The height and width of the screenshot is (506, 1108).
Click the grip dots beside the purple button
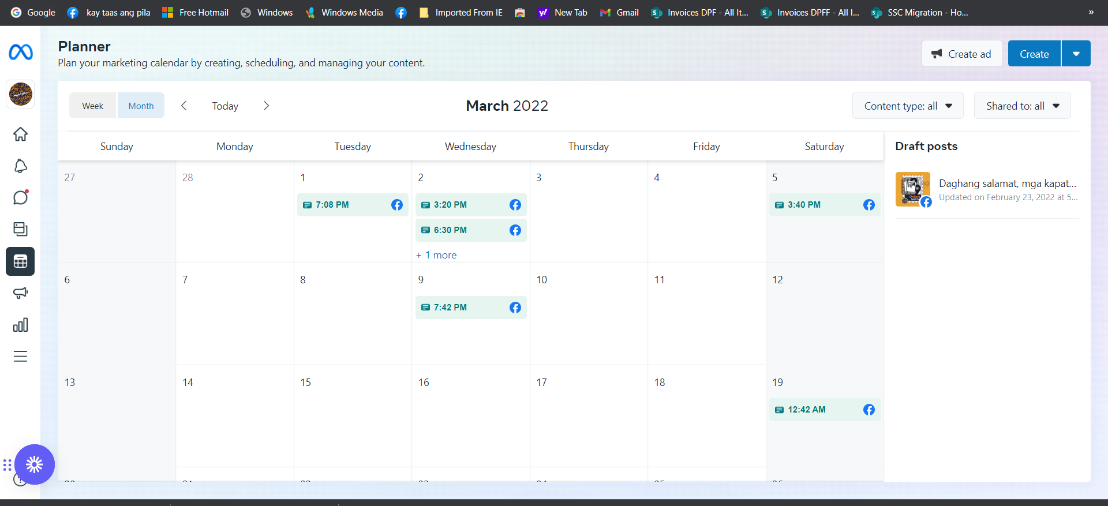tap(7, 465)
